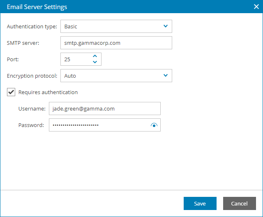Click into the Password field
Screen dimensions: 263x217
(99, 125)
